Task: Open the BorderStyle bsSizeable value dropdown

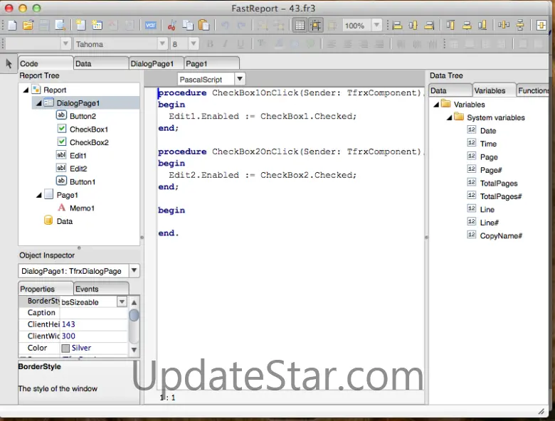Action: [122, 302]
